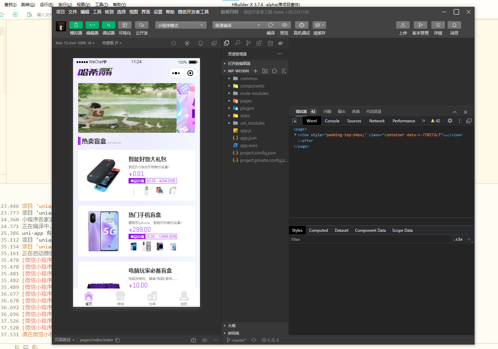Open the source control sidebar icon

pos(248,43)
